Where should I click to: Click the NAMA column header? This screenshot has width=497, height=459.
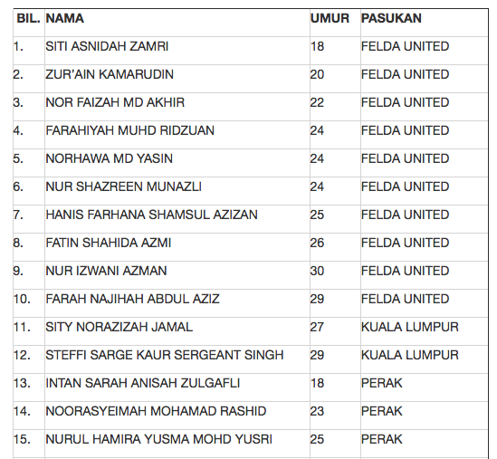[x=64, y=18]
